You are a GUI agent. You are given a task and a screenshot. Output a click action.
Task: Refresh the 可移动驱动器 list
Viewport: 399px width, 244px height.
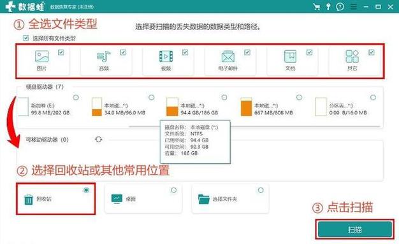tap(99, 139)
